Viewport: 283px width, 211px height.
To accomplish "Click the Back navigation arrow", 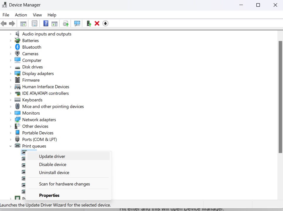I will 4,23.
